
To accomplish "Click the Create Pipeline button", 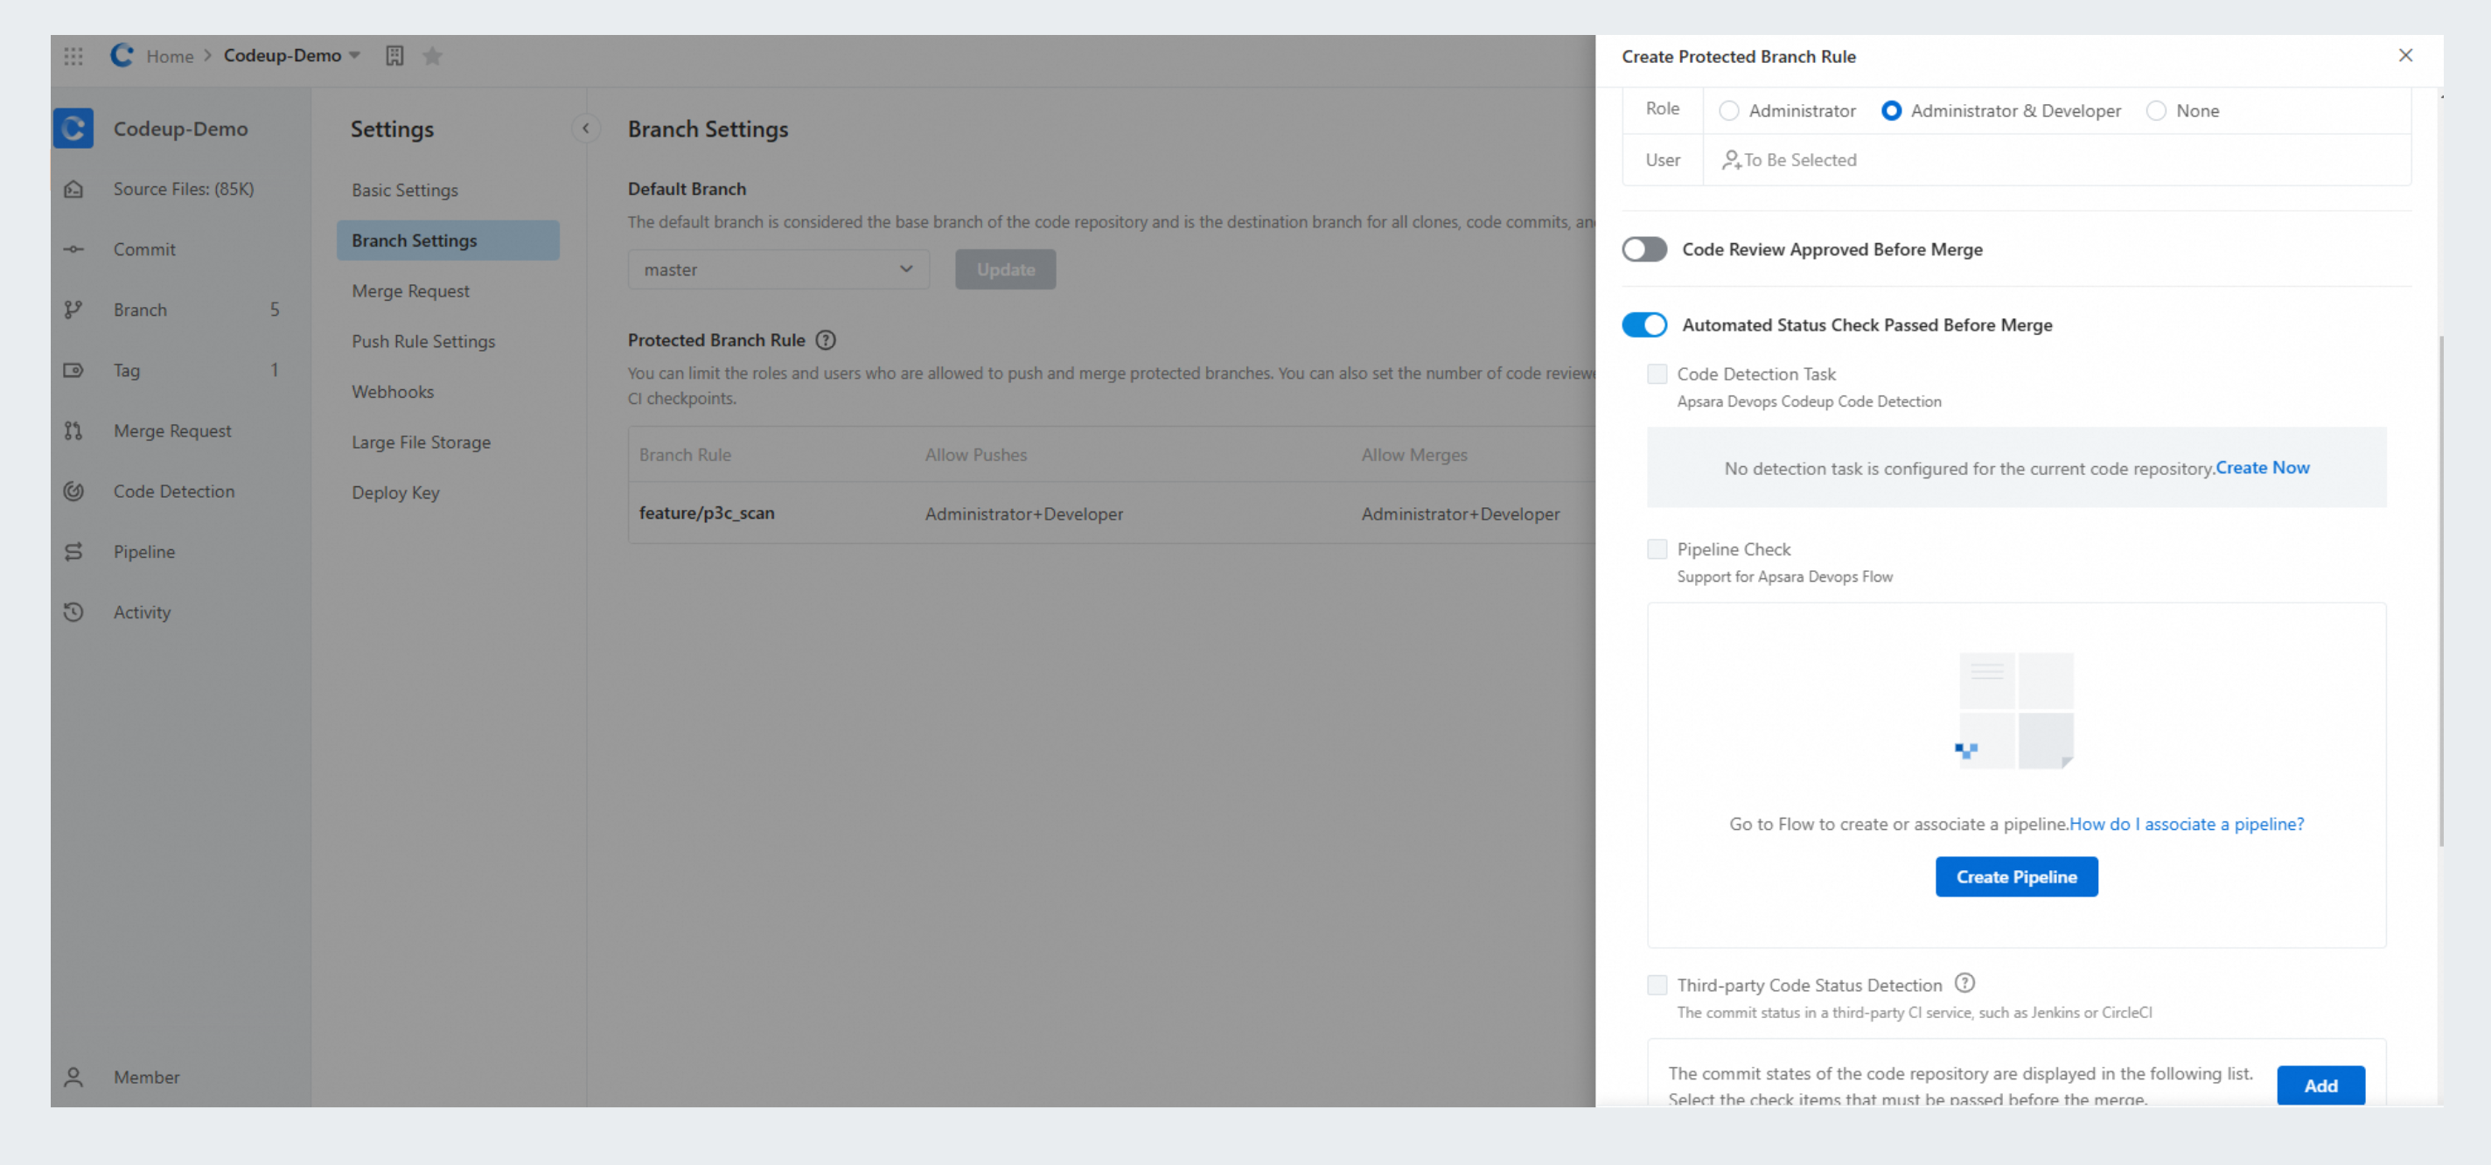I will click(x=2016, y=877).
